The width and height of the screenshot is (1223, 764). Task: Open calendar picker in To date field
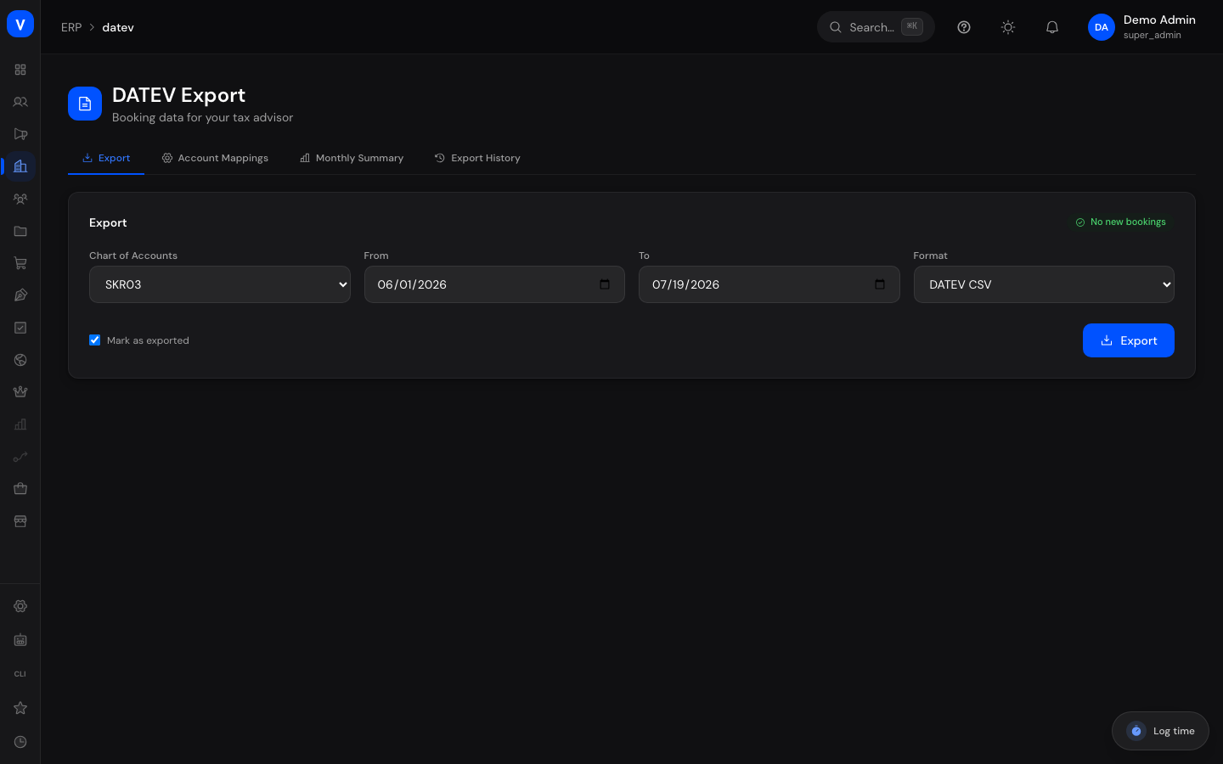point(880,284)
